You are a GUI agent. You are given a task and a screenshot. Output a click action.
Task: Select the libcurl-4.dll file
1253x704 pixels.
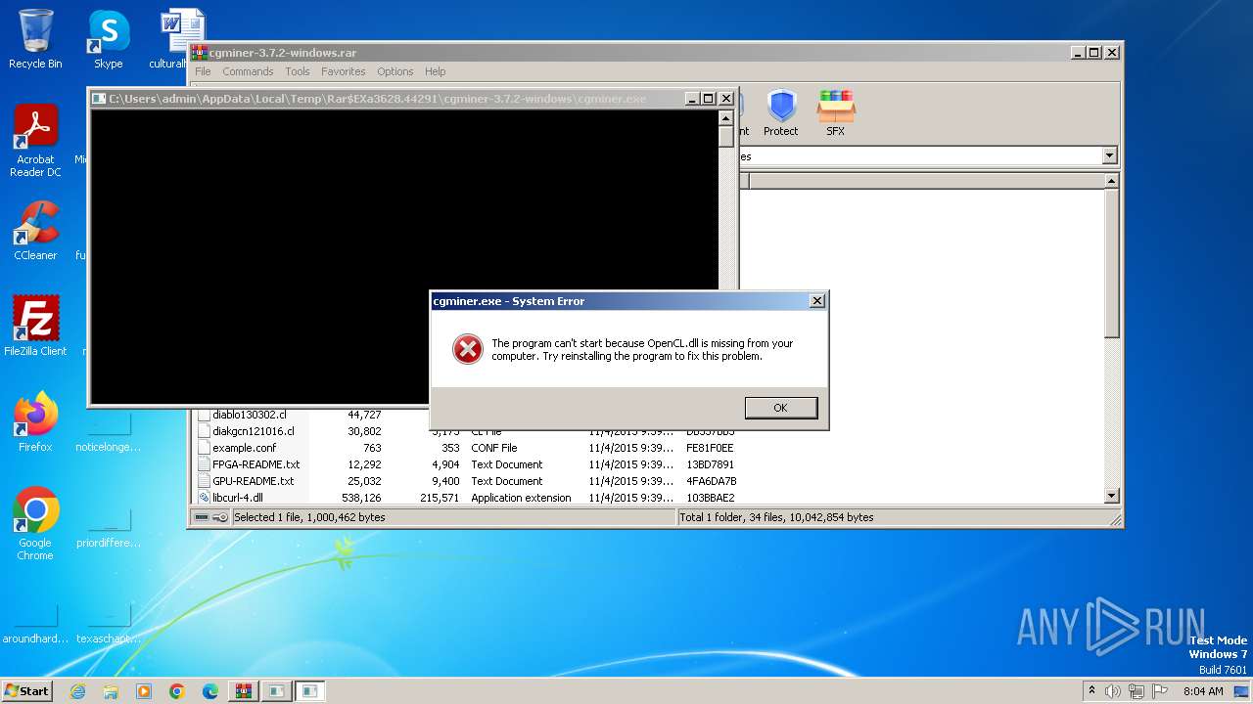[x=238, y=498]
